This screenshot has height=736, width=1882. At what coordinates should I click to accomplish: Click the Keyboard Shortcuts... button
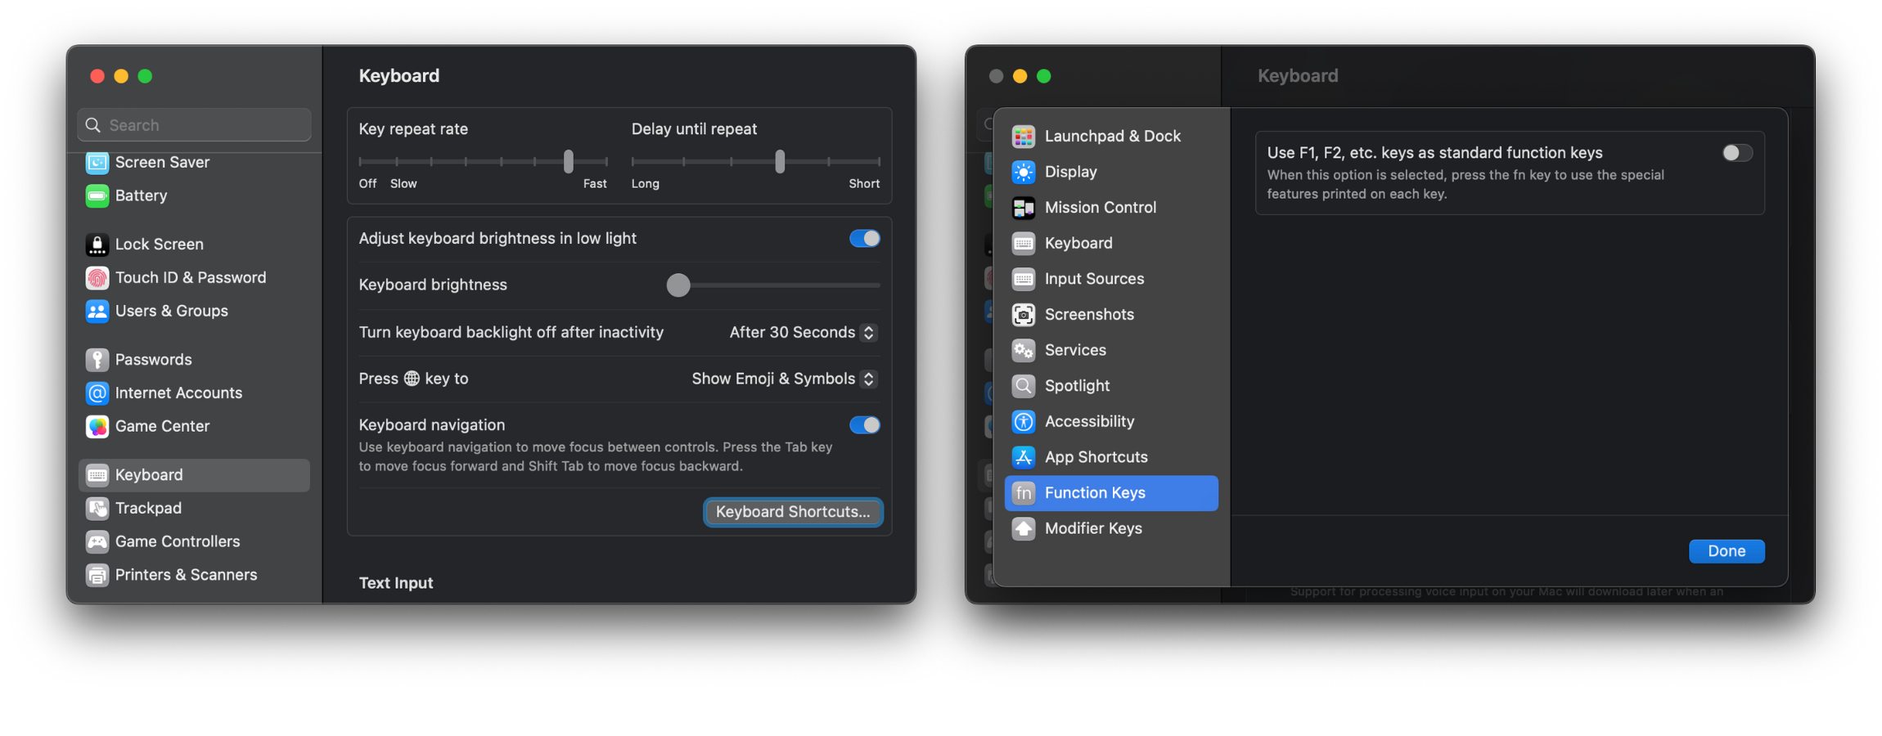coord(792,512)
